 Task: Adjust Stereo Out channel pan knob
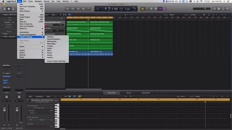pyautogui.click(x=19, y=97)
